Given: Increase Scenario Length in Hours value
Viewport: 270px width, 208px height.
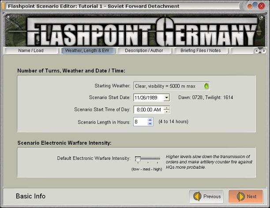Looking at the screenshot, I should (150, 120).
